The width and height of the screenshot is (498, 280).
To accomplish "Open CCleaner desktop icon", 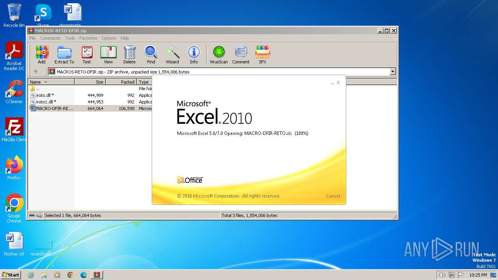I will click(14, 92).
